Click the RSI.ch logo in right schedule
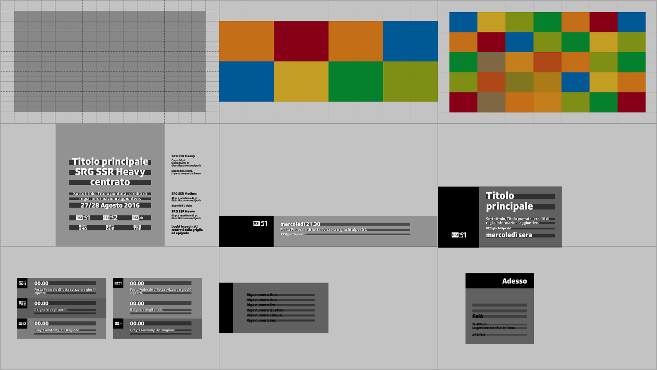The height and width of the screenshot is (370, 657). (118, 323)
